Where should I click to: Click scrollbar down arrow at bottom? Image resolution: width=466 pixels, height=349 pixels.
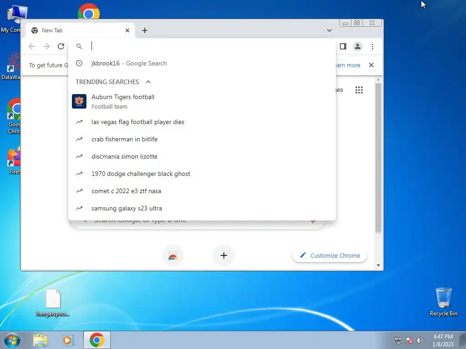tap(378, 265)
